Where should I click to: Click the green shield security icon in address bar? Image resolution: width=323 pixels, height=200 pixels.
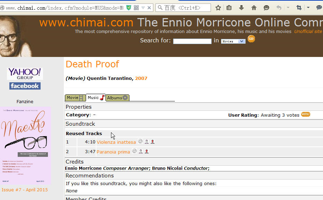(x=129, y=8)
